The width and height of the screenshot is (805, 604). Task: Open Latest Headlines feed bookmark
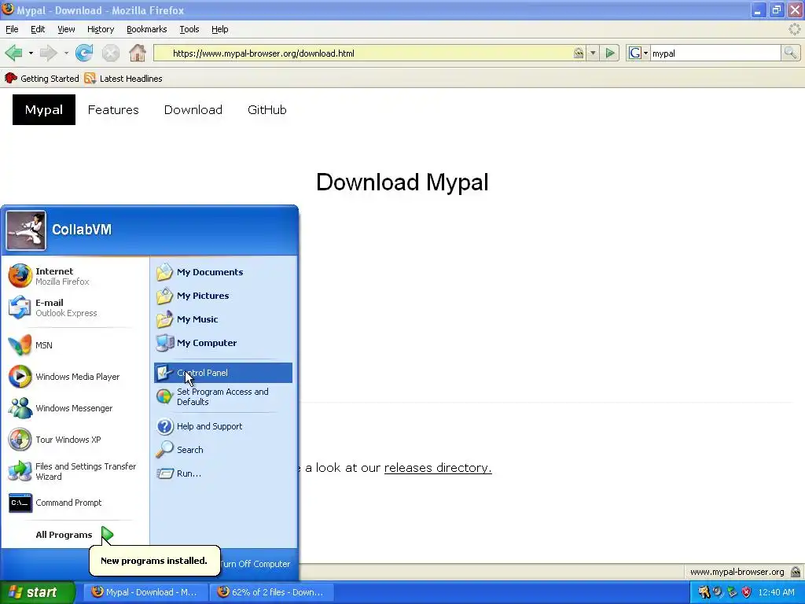123,79
